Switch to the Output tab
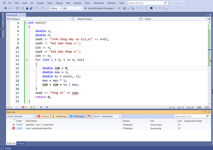Image resolution: width=213 pixels, height=150 pixels. point(21,143)
